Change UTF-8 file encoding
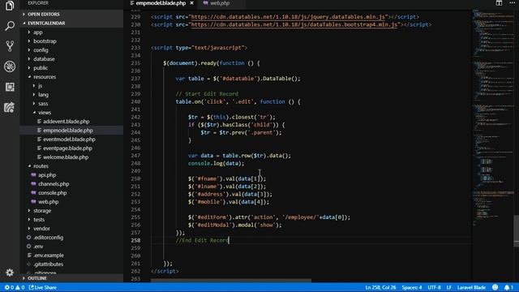 (434, 287)
